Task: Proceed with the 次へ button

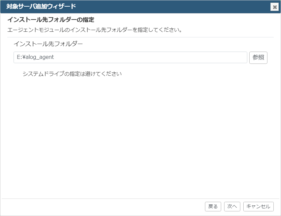Action: coord(232,206)
